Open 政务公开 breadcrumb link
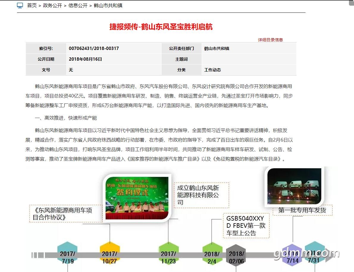The width and height of the screenshot is (354, 272). point(52,5)
